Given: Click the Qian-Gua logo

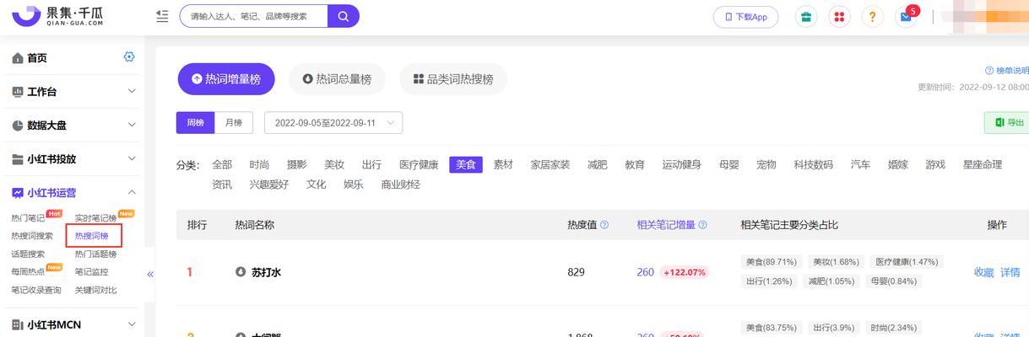Looking at the screenshot, I should (59, 16).
